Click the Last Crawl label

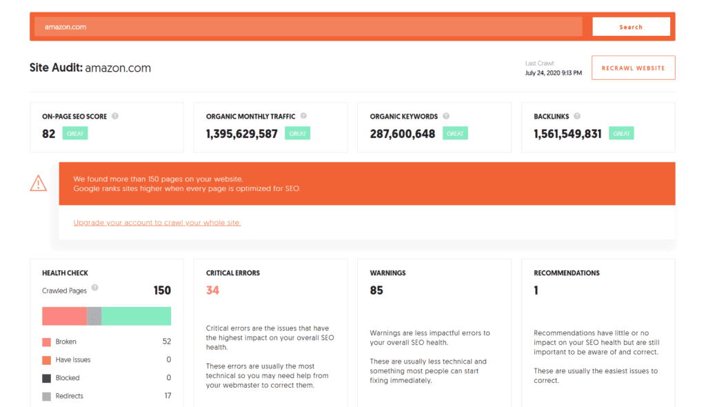coord(539,63)
